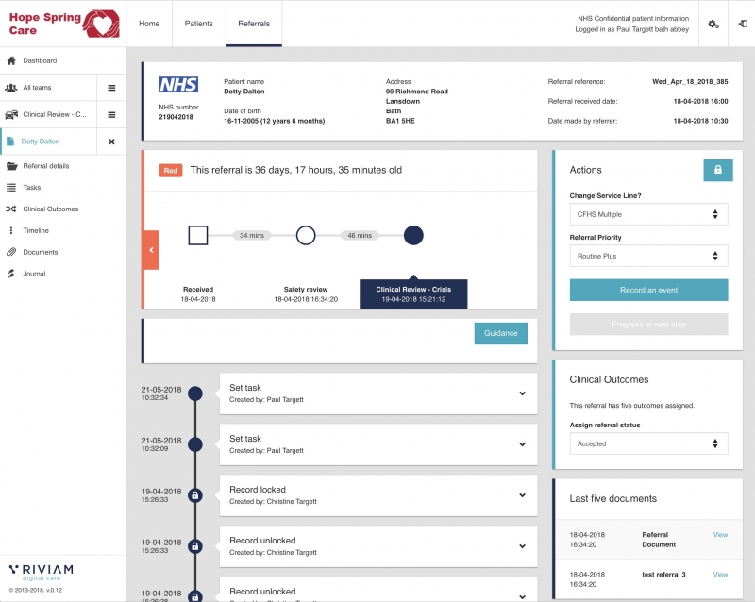
Task: Open the Referral Priority dropdown
Action: 648,256
